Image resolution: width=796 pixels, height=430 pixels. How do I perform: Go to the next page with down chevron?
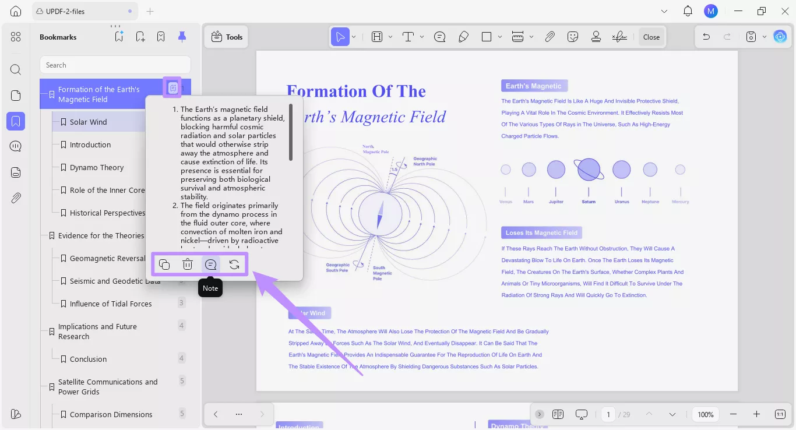[672, 414]
